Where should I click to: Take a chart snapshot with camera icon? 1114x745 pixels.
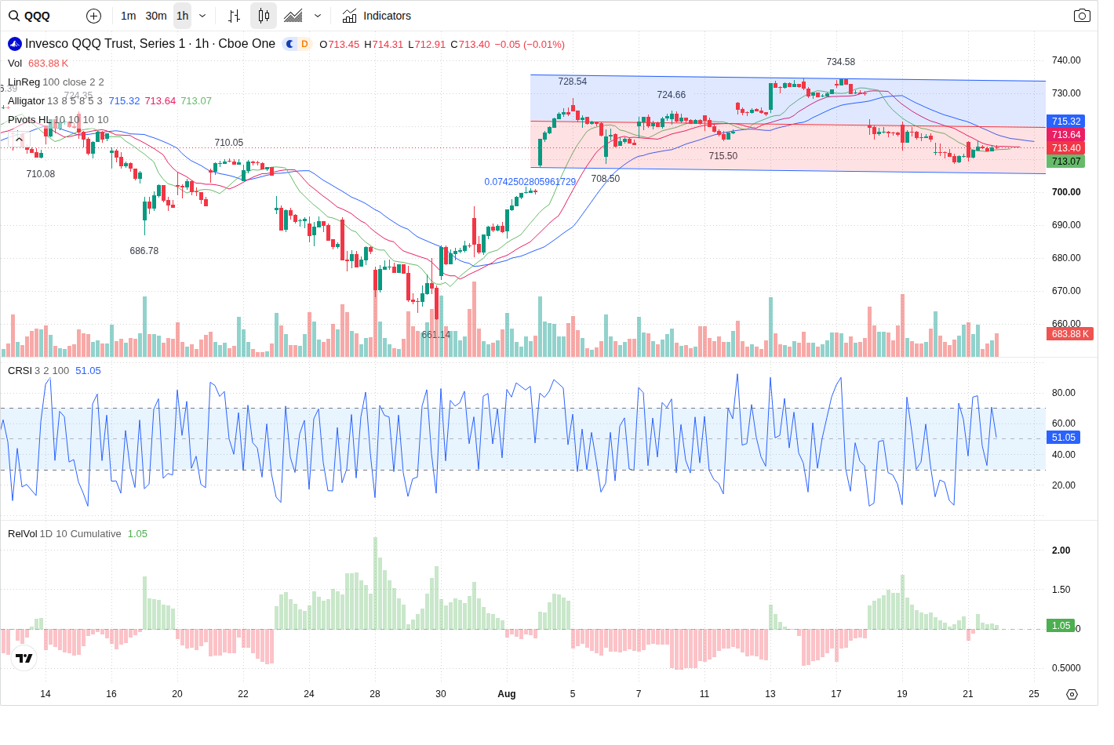click(x=1082, y=16)
